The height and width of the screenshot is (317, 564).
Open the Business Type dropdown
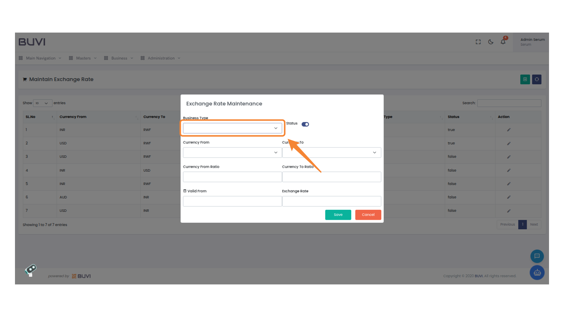pos(232,128)
